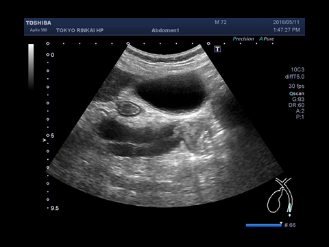Click the TOKYO RINKAI HP header text
This screenshot has height=247, width=329.
coord(80,30)
